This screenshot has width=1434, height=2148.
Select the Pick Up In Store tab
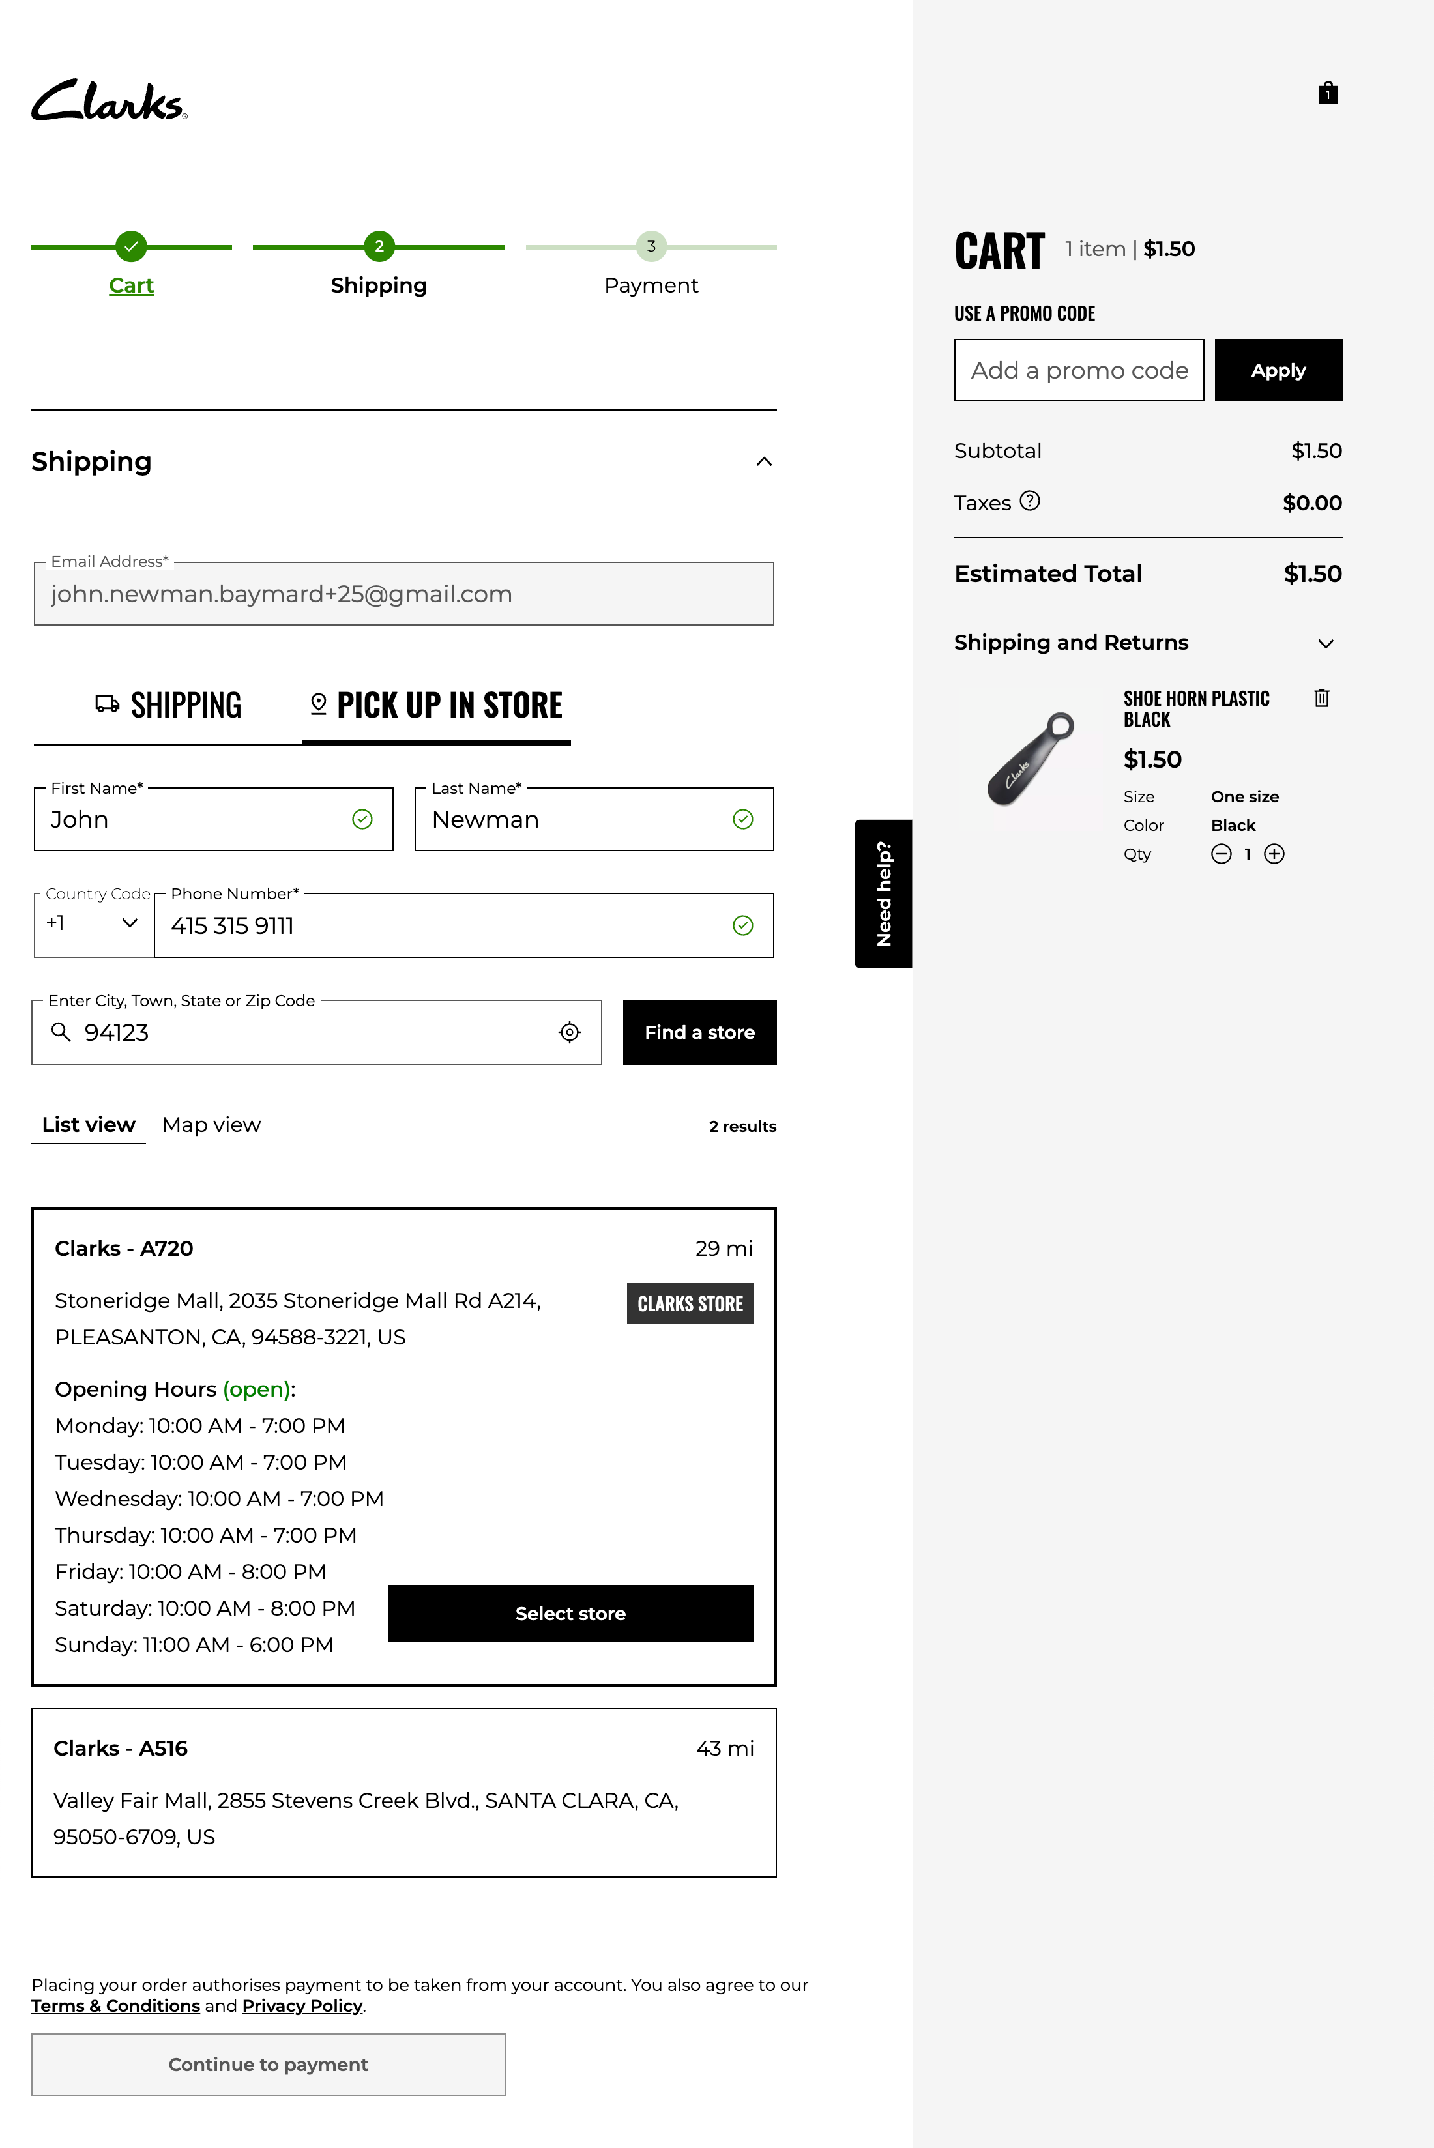[436, 705]
